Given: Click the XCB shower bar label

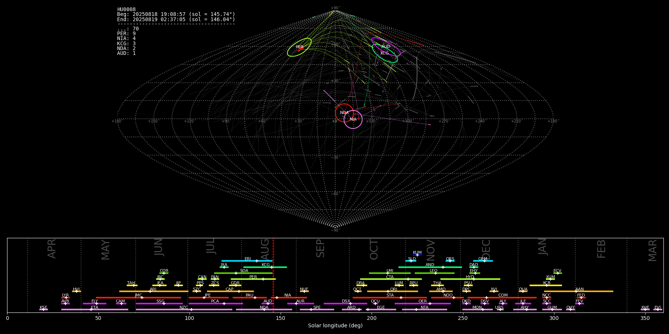Looking at the screenshot, I should click(x=546, y=283).
